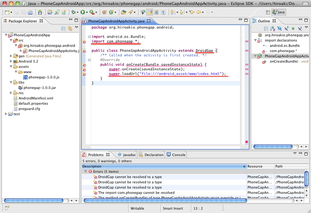Collapse the assets folder
The image size is (311, 213).
(x=11, y=66)
